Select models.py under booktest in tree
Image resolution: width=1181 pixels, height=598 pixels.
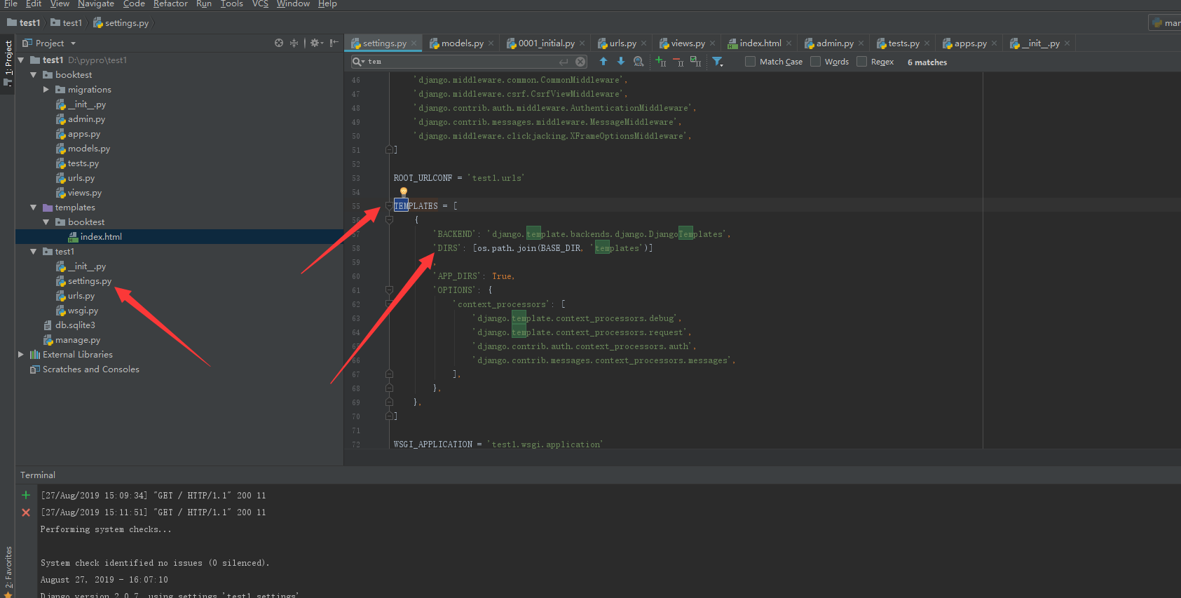click(x=89, y=149)
